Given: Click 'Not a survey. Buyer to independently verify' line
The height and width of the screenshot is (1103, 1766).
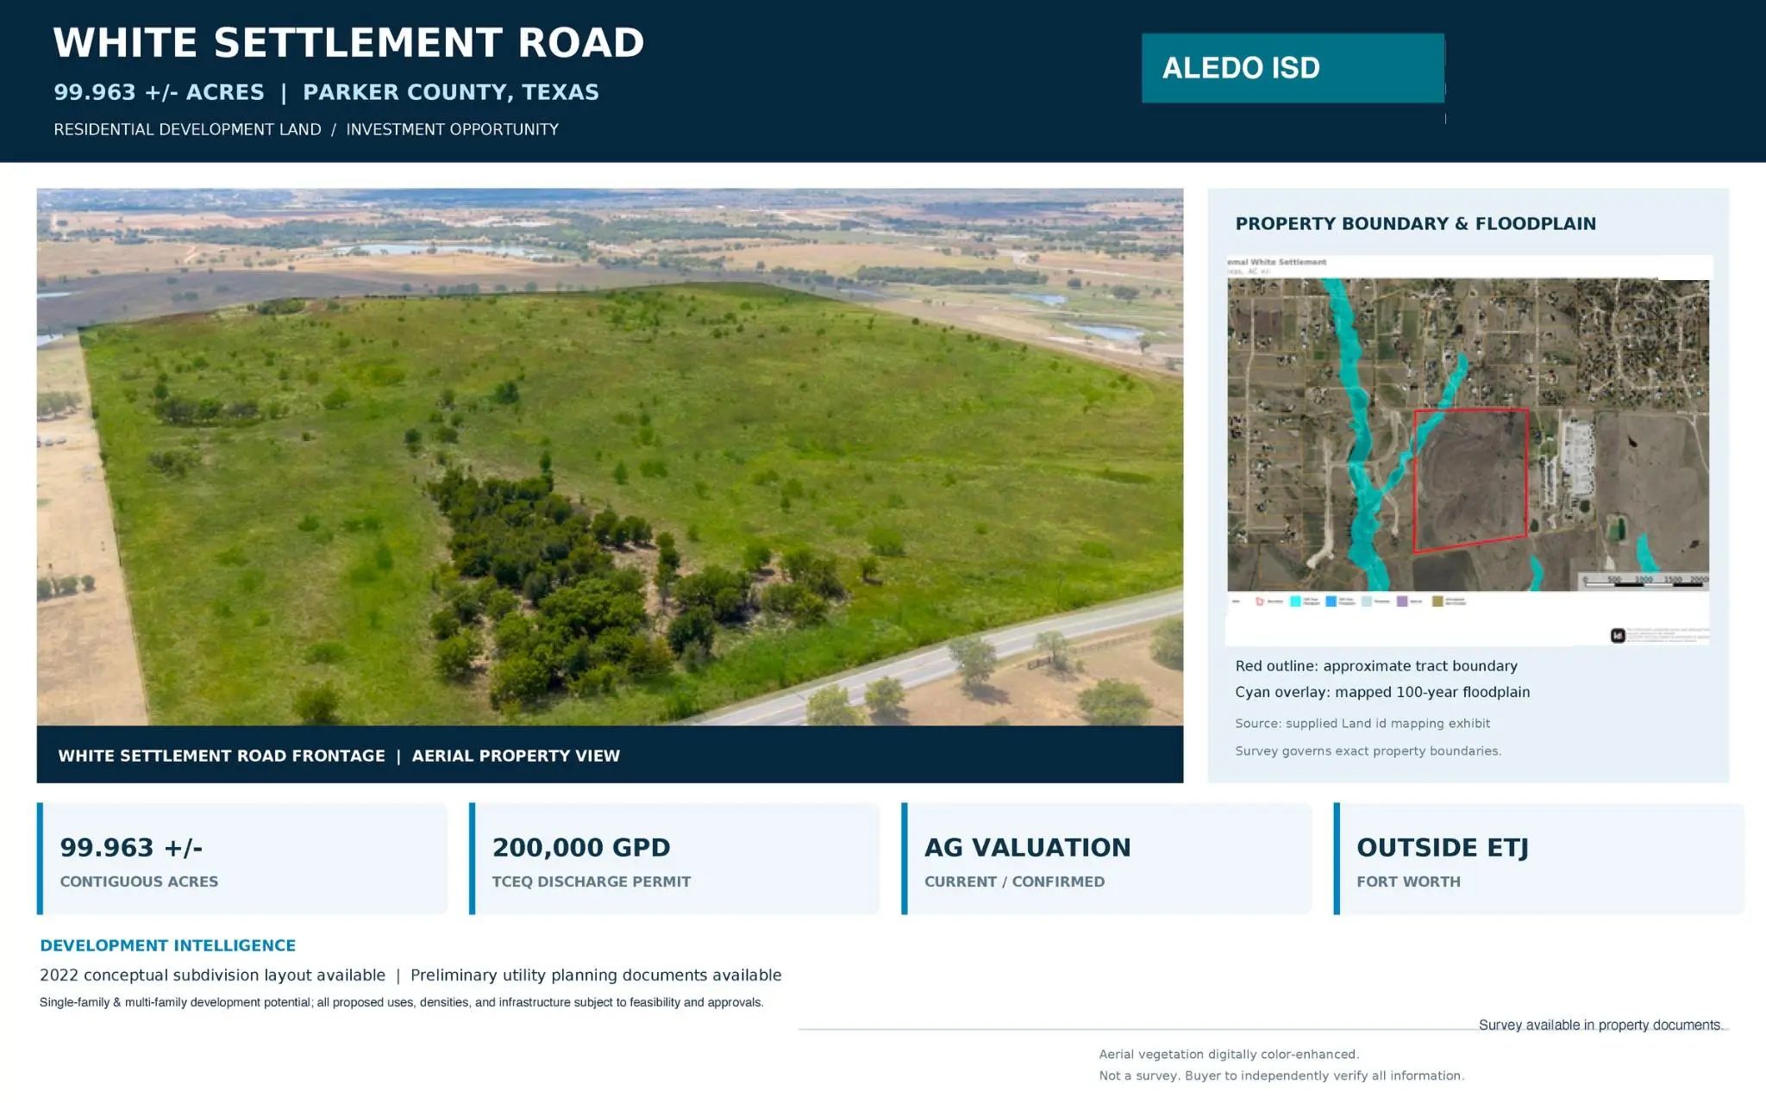Looking at the screenshot, I should [1281, 1076].
